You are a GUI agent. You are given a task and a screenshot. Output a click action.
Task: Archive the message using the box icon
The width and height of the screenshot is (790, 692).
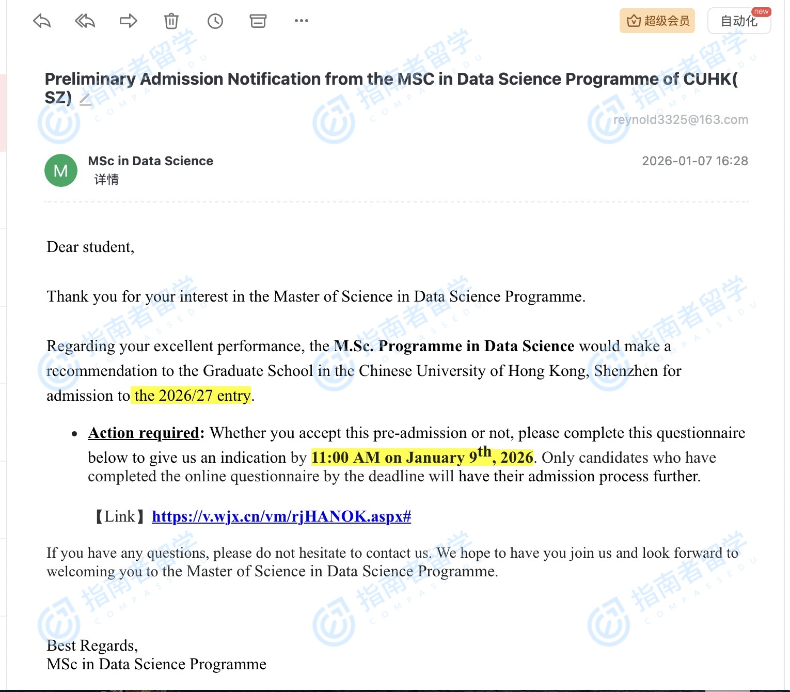coord(258,21)
